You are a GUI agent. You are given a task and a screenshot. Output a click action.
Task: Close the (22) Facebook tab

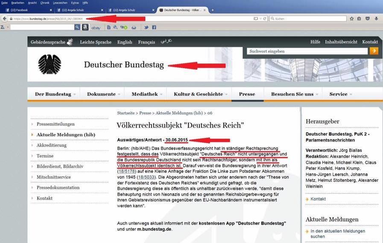point(51,10)
